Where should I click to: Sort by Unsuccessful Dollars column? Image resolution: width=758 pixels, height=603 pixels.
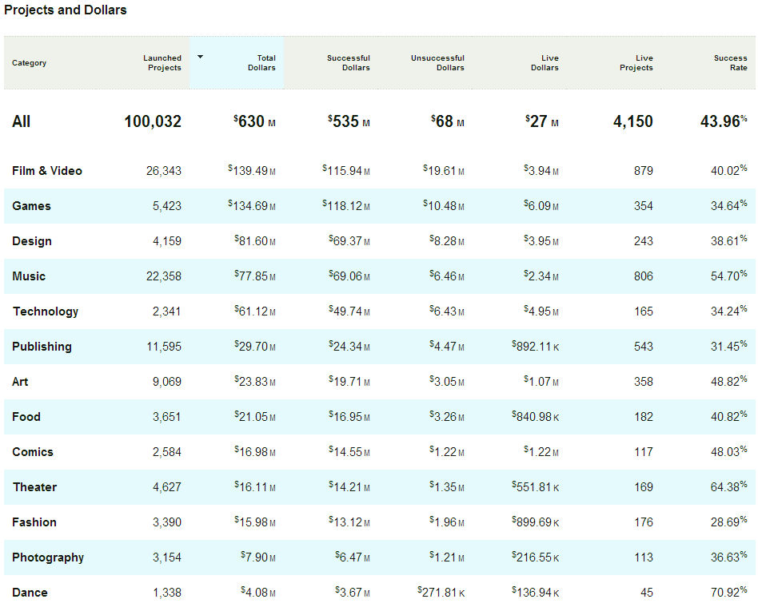(x=437, y=63)
